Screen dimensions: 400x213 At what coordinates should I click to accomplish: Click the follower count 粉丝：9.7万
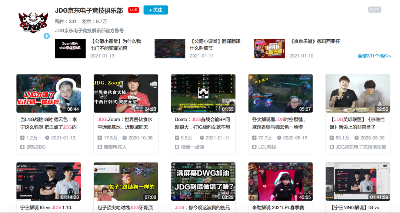94,21
